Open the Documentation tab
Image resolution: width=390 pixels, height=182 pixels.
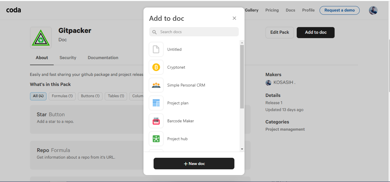pos(103,58)
